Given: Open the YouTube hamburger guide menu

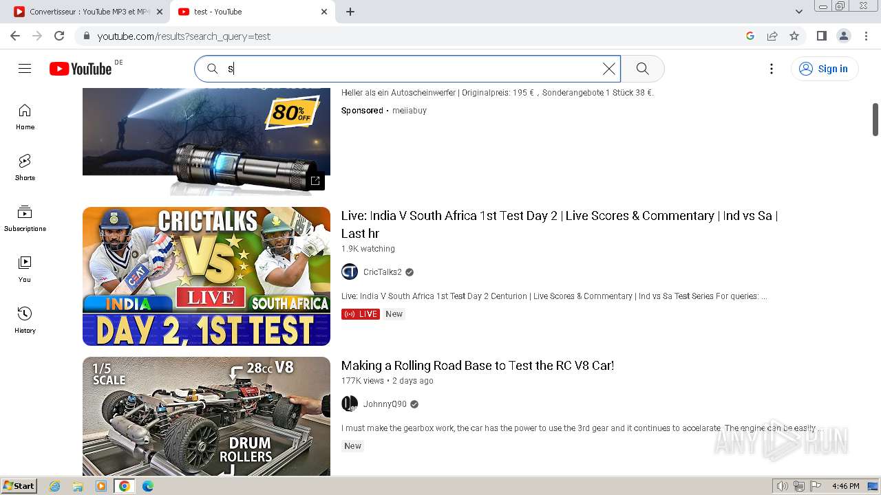Looking at the screenshot, I should click(25, 68).
